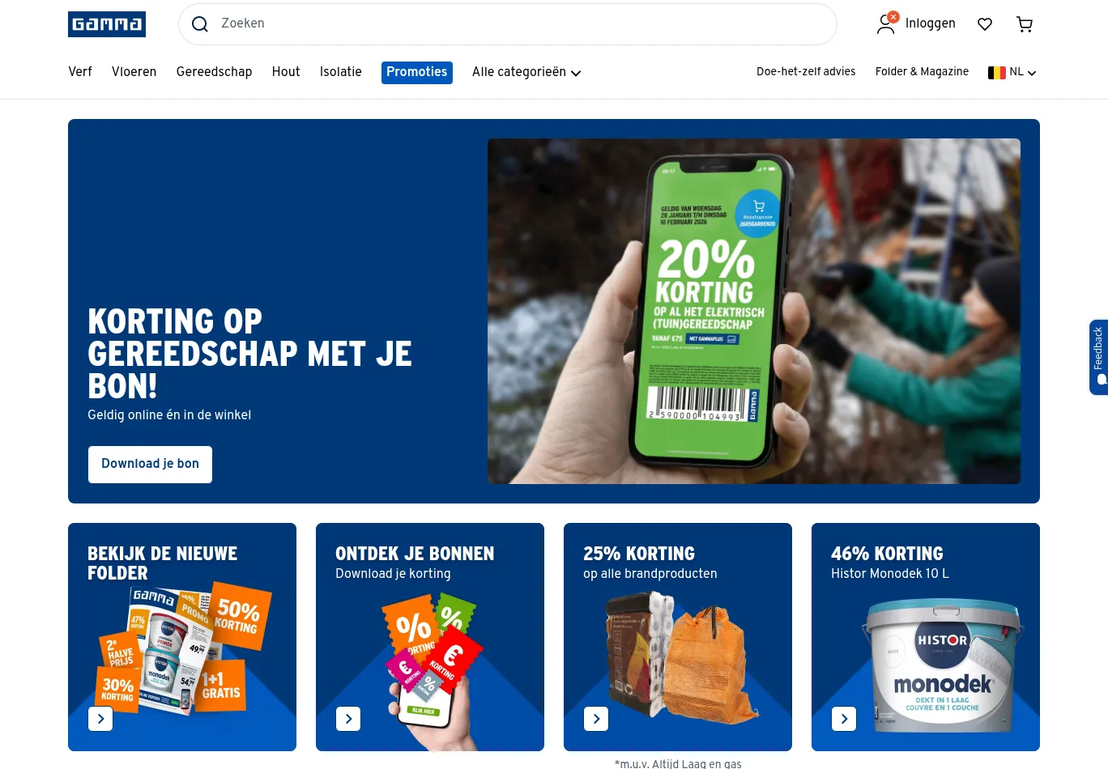Click arrow on 46% korting Histor card
The height and width of the screenshot is (769, 1108).
click(x=844, y=719)
